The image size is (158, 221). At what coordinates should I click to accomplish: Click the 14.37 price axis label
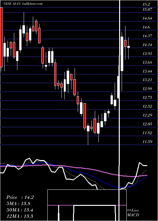[148, 36]
